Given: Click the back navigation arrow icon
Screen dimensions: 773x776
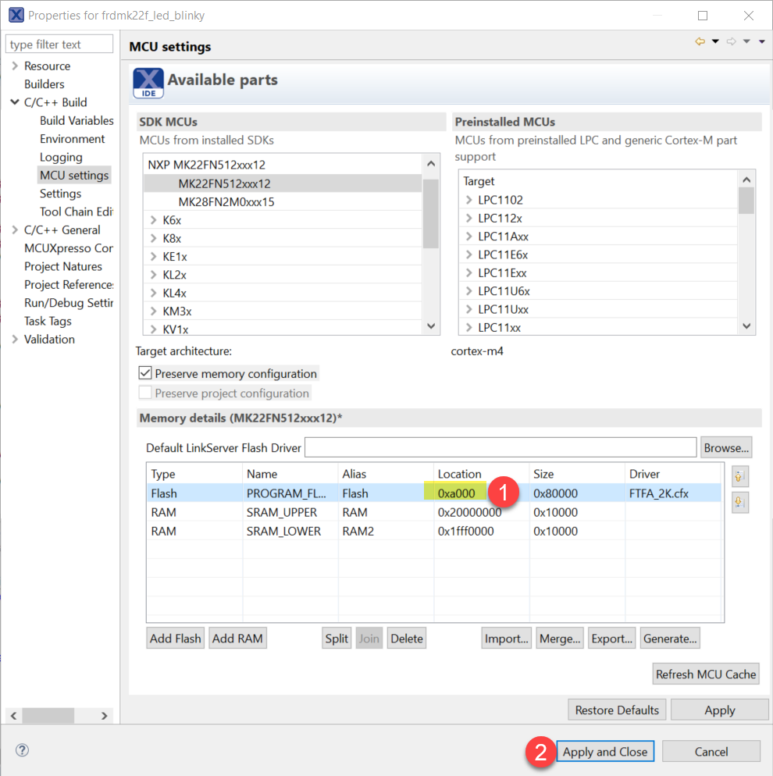Looking at the screenshot, I should tap(700, 41).
